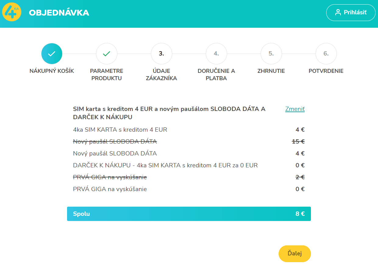Viewport: 378px width, 267px height.
Task: Open the Prihlásiť login button
Action: (x=351, y=12)
